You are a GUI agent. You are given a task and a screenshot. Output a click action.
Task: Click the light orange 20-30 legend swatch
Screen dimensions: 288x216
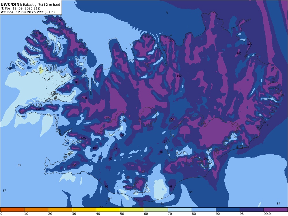point(60,210)
